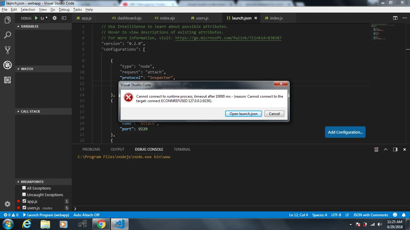Enable the All Exceptions breakpoint
The width and height of the screenshot is (410, 230).
[24, 188]
